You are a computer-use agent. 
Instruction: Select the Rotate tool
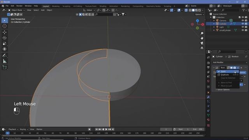(x=4, y=38)
